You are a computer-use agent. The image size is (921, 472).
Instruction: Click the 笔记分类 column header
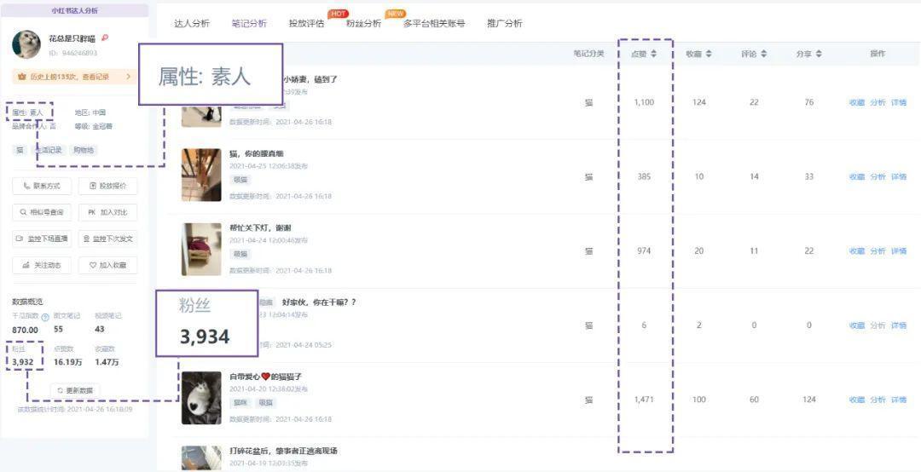[588, 54]
